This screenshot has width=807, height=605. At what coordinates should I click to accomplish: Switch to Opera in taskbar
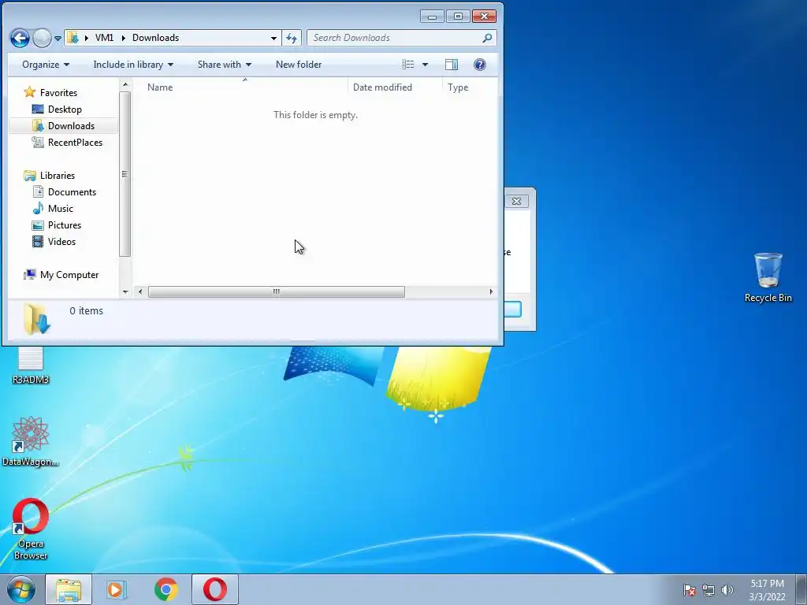coord(215,589)
